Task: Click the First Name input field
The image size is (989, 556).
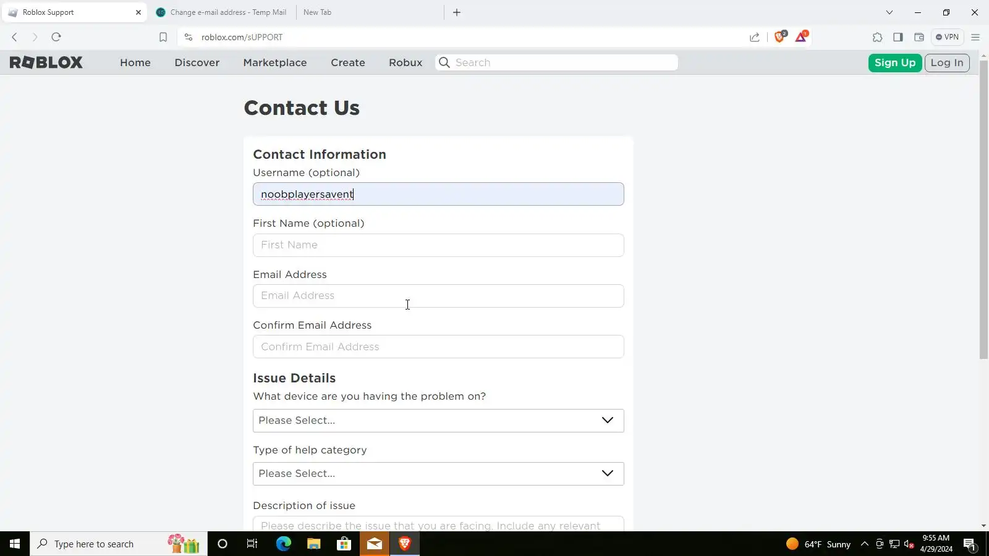Action: (438, 245)
